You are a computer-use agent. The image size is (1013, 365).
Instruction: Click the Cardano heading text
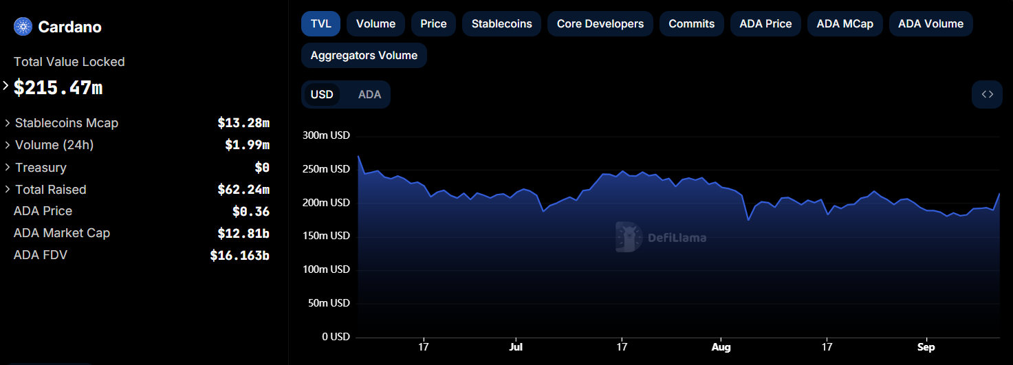point(70,27)
